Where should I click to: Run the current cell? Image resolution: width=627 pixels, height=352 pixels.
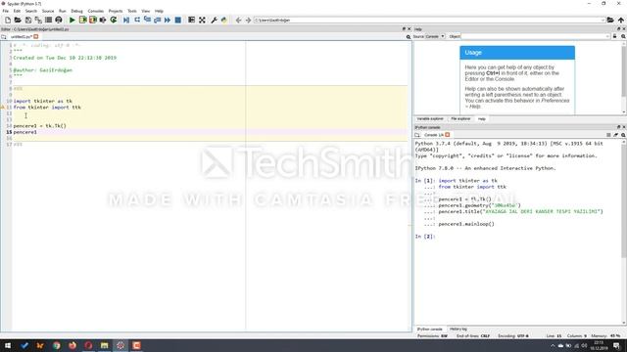point(82,20)
